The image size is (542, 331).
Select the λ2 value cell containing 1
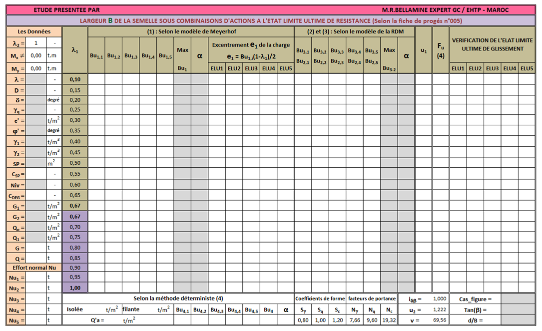pos(36,43)
